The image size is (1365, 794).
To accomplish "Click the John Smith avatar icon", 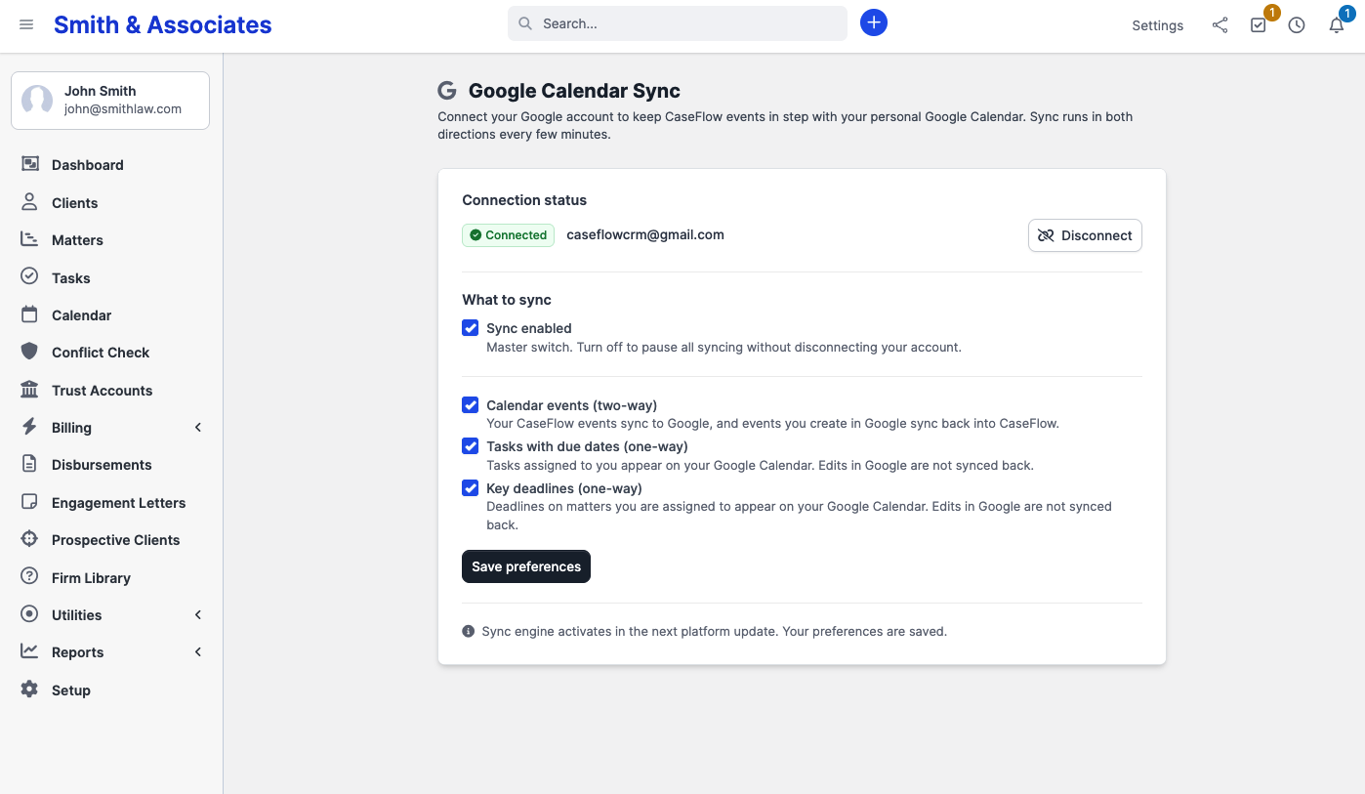I will [37, 101].
